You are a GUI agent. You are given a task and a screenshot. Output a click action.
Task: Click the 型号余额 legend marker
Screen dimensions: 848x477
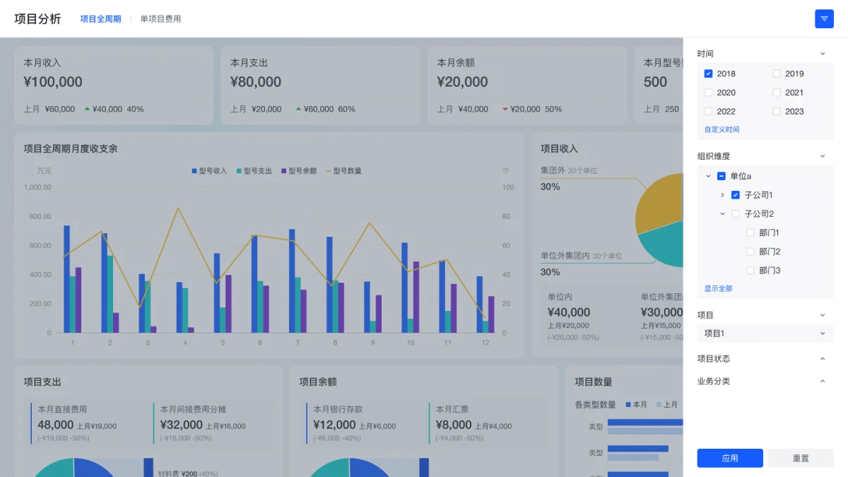tap(284, 171)
